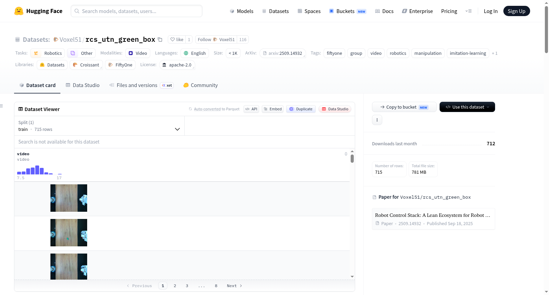Open the Datasets menu
549x295 pixels.
click(276, 11)
